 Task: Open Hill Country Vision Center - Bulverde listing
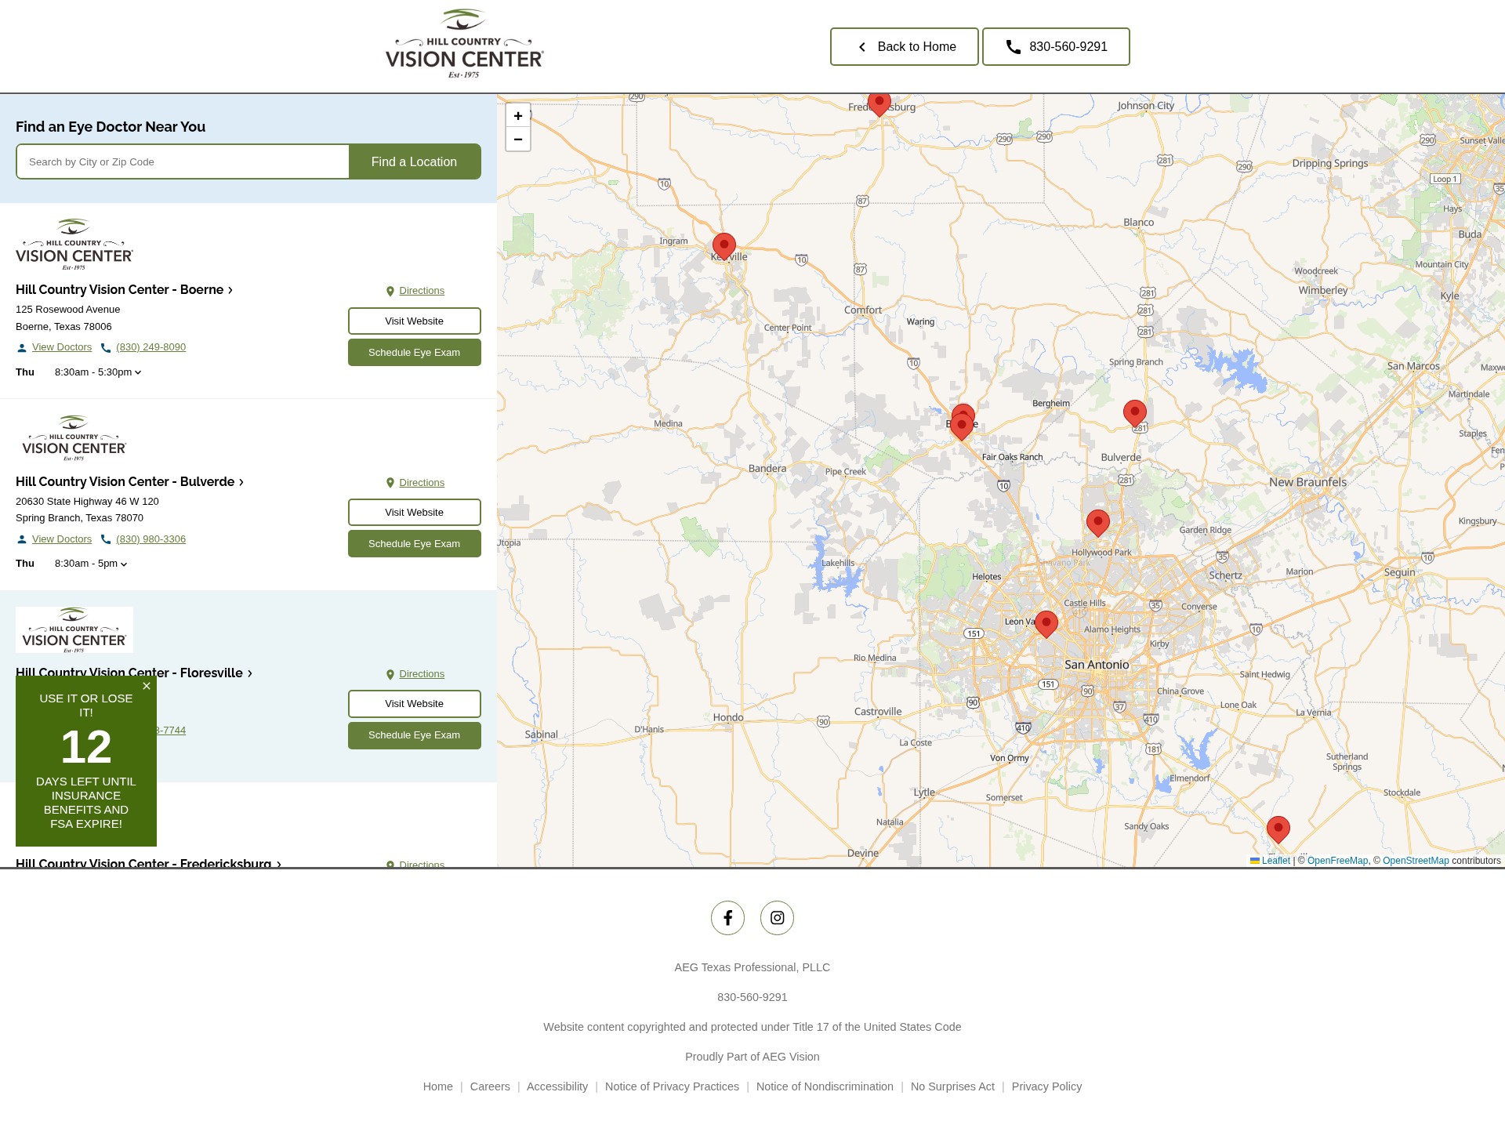coord(130,482)
